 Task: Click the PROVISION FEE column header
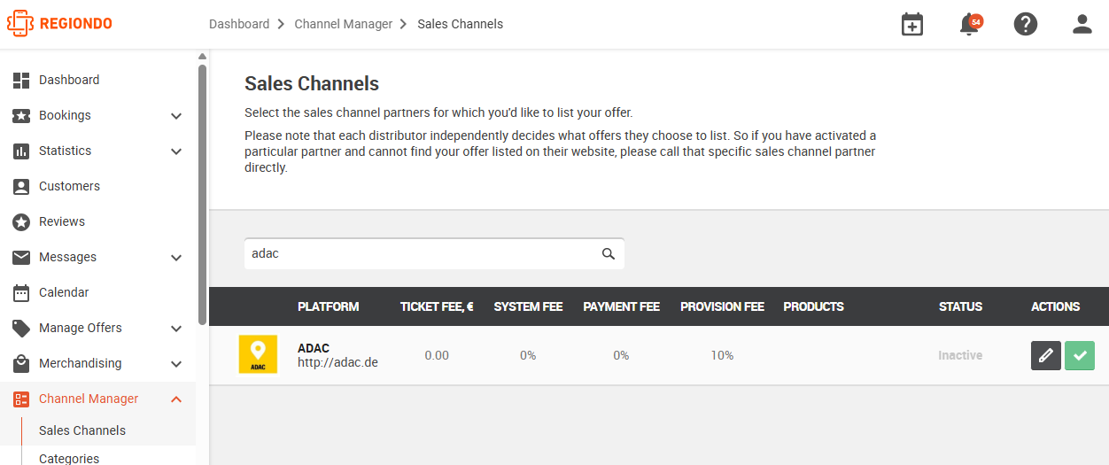point(722,306)
